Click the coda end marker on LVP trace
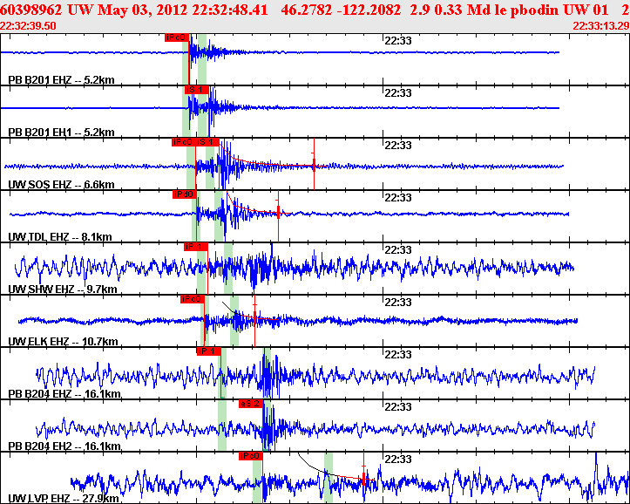This screenshot has width=630, height=504. 363,478
